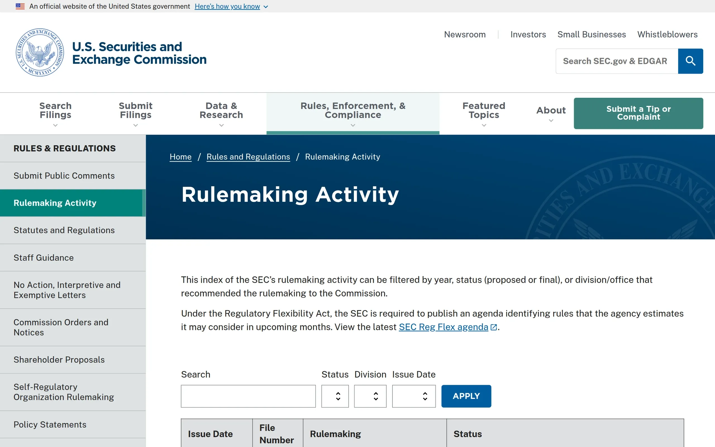Click the US flag icon in banner
Screen dimensions: 715x447
[x=20, y=6]
